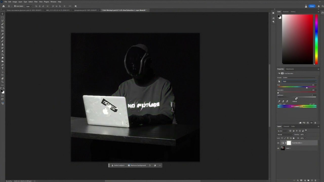
Task: Switch to the Channels tab
Action: point(286,126)
